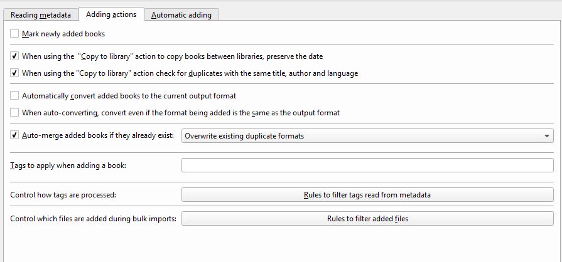Screen dimensions: 562x262
Task: Click the arrow on the auto-merge combo box
Action: pyautogui.click(x=547, y=136)
